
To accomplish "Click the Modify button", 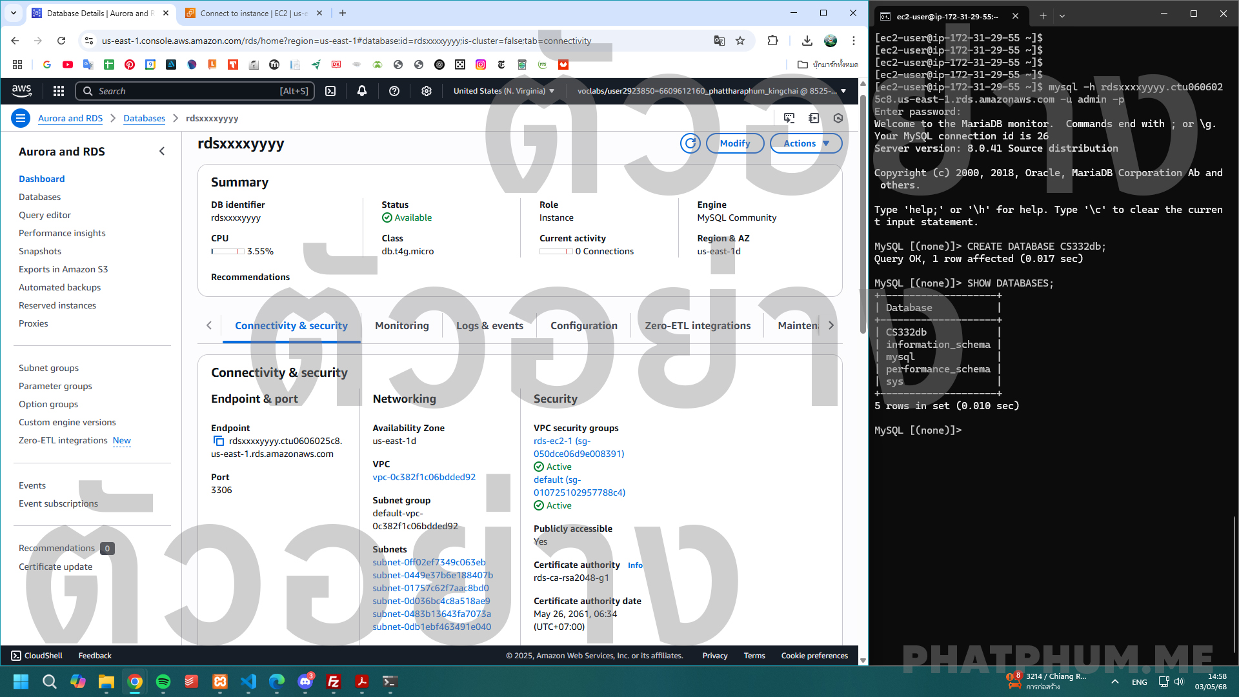I will [x=734, y=143].
